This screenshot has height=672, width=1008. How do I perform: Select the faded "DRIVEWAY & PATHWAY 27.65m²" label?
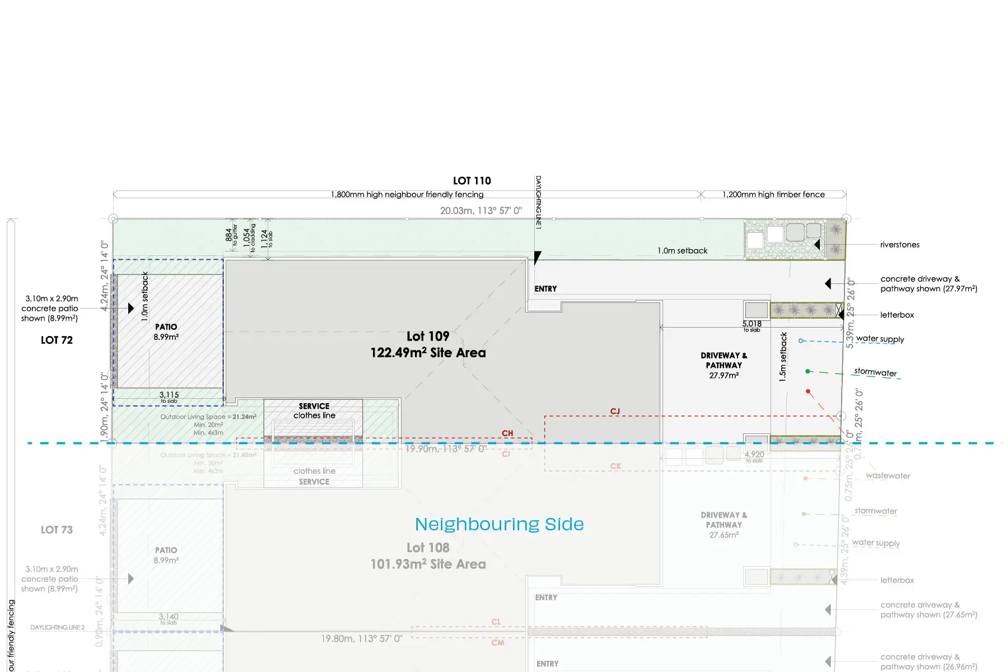[x=724, y=525]
